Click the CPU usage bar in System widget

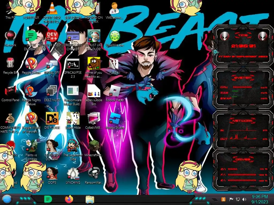[242, 87]
